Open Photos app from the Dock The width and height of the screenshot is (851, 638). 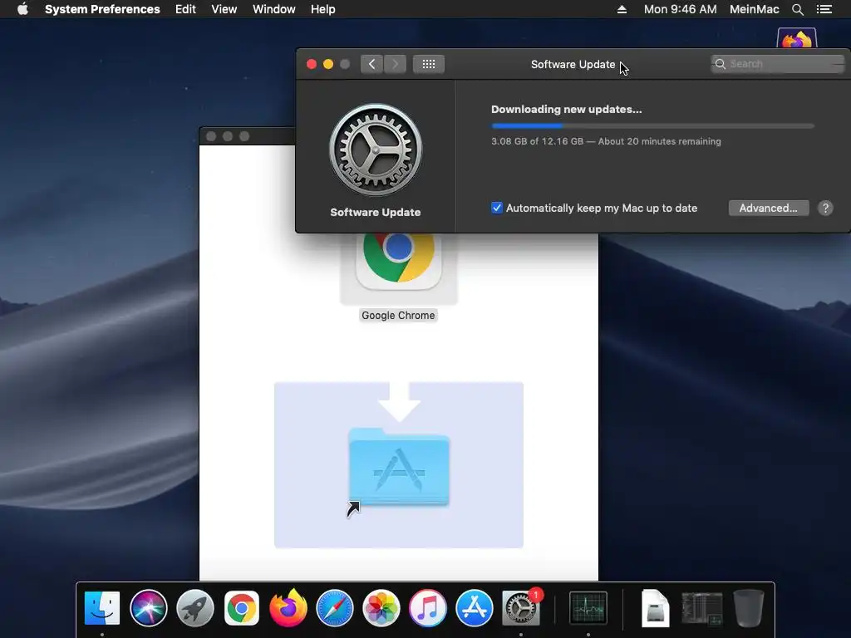(381, 607)
